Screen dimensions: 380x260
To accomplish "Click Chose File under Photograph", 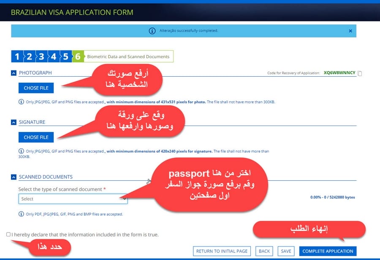I will pos(36,88).
